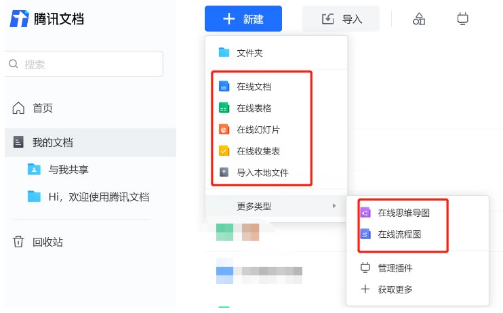Image resolution: width=503 pixels, height=313 pixels.
Task: Click the Tencent Docs logo icon
Action: (x=19, y=19)
